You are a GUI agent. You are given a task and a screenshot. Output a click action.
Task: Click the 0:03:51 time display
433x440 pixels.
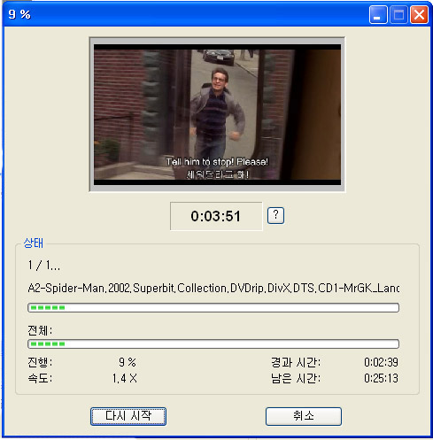pos(216,216)
